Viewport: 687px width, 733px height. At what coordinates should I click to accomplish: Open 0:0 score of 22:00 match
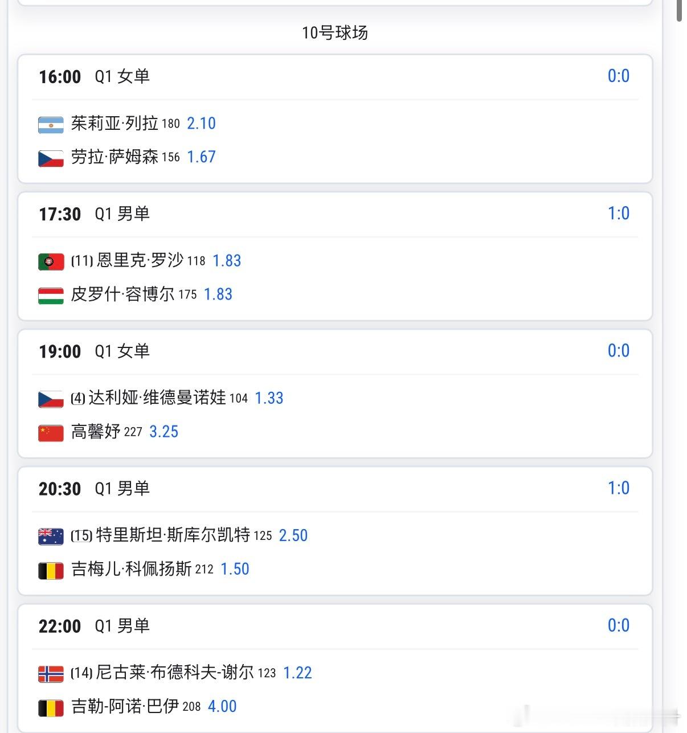[619, 625]
